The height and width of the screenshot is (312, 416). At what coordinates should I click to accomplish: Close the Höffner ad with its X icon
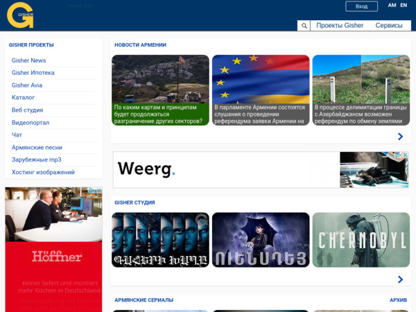(99, 190)
